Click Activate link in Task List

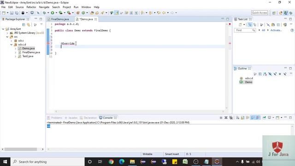[x=276, y=30]
